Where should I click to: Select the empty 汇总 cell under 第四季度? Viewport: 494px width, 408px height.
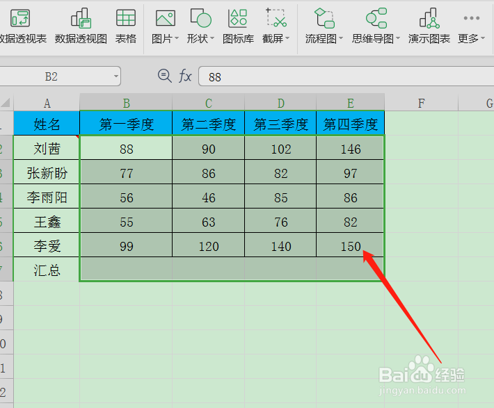[351, 268]
